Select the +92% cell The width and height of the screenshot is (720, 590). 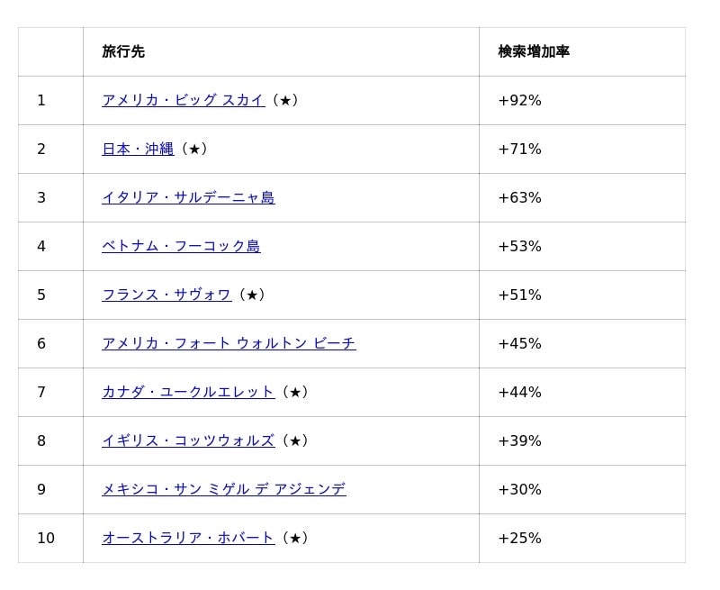point(519,101)
